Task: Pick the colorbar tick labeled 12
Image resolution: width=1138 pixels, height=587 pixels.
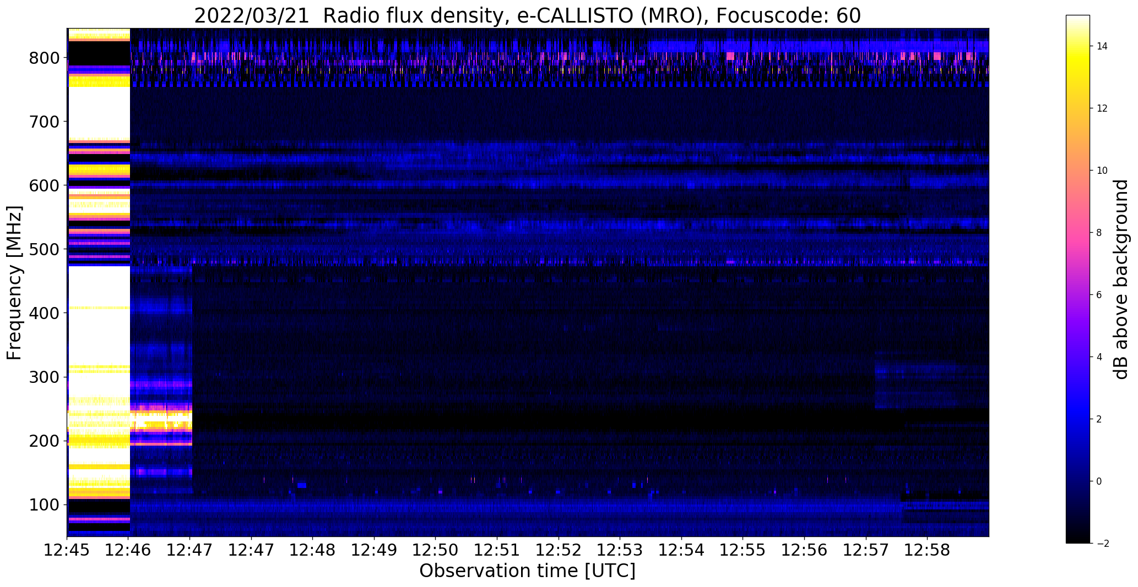Action: [1102, 108]
